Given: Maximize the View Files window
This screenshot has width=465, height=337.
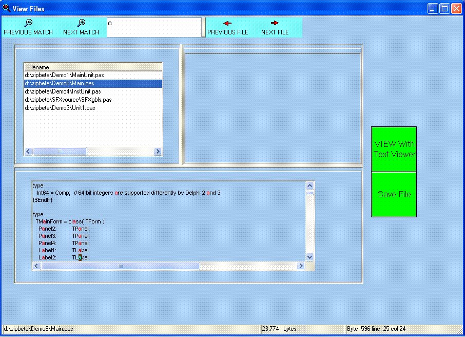Looking at the screenshot, I should 444,9.
